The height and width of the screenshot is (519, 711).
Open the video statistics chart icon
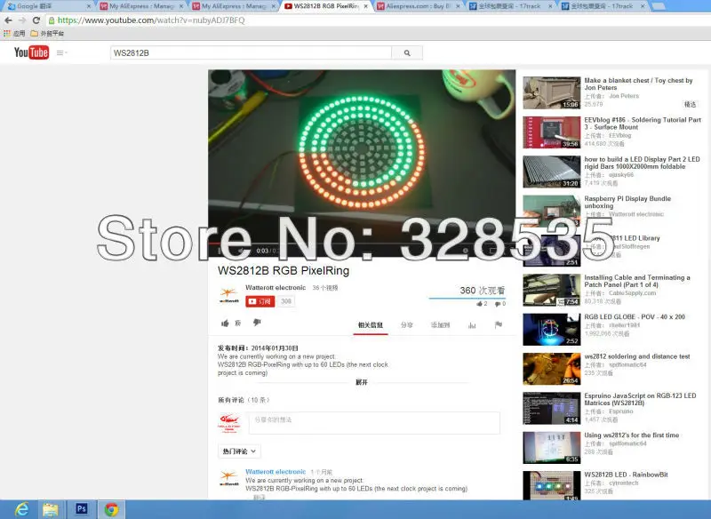472,325
